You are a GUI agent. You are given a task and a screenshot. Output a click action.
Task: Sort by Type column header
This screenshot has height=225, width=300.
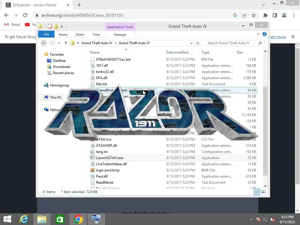pyautogui.click(x=205, y=52)
